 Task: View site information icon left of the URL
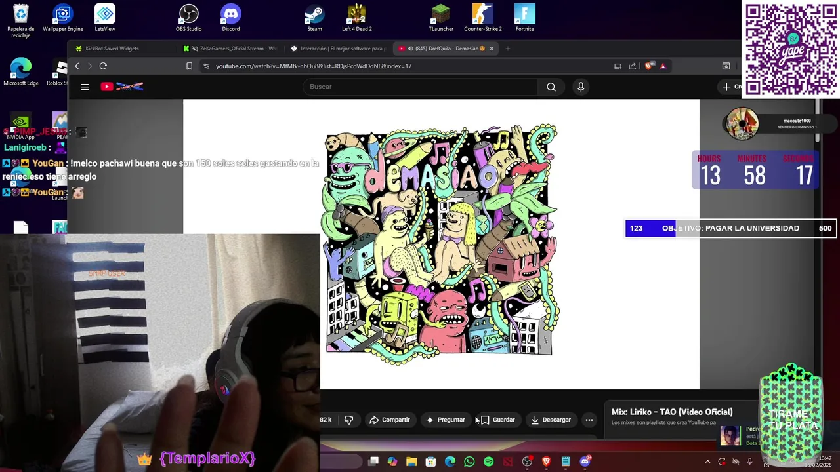[x=206, y=66]
